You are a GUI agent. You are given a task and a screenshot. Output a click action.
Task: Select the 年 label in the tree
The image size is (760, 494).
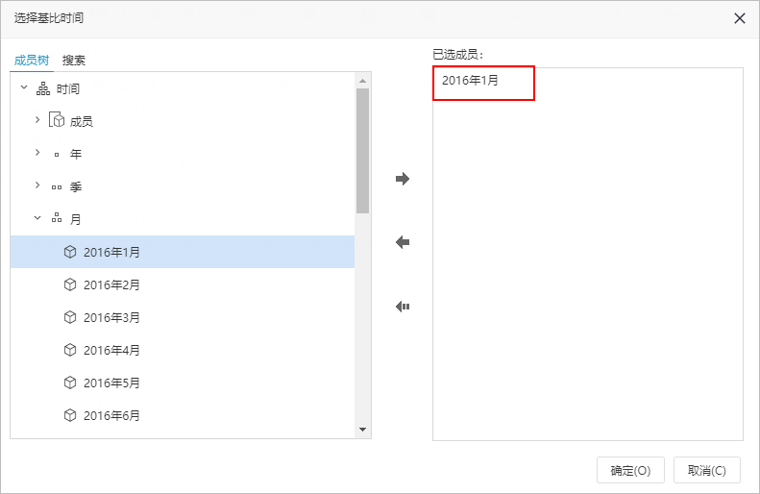(x=76, y=154)
